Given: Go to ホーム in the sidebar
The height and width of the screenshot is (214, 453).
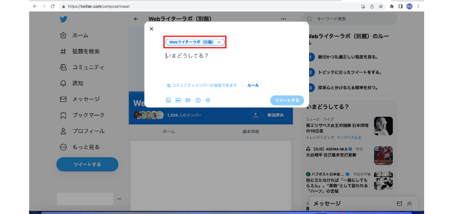Looking at the screenshot, I should point(74,35).
